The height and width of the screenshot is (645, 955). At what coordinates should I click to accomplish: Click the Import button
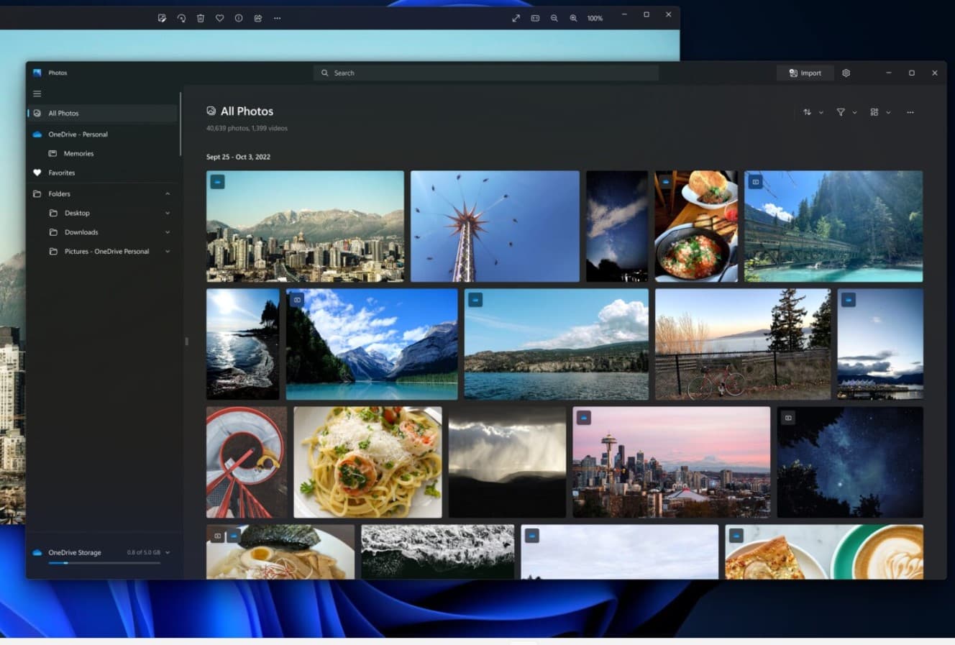(805, 73)
